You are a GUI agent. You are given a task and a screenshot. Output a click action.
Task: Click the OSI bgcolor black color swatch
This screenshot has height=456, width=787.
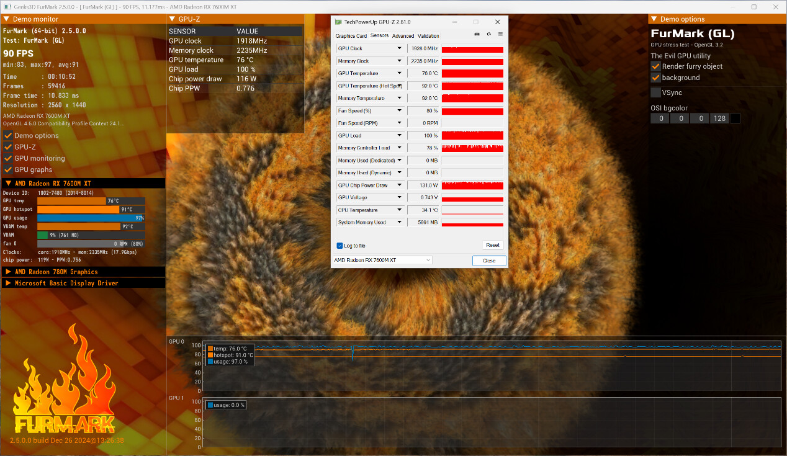(x=735, y=118)
